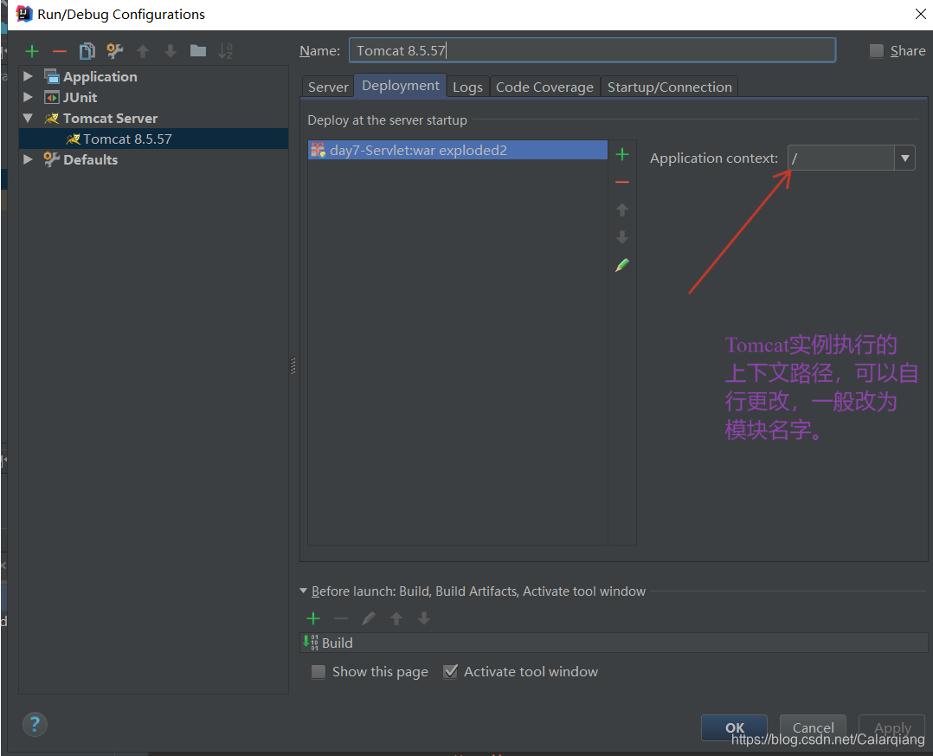This screenshot has height=756, width=933.
Task: Collapse the Before launch section
Action: click(x=303, y=591)
